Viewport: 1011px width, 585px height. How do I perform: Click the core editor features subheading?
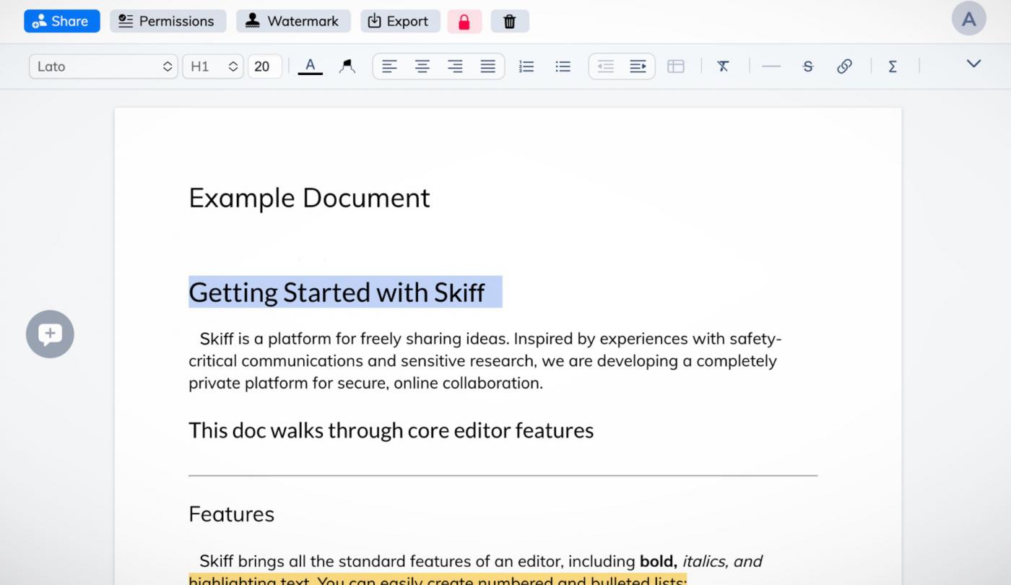pyautogui.click(x=391, y=430)
